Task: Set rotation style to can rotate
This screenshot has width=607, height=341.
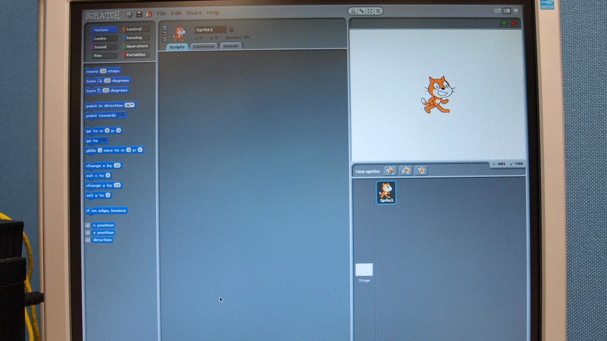Action: (x=165, y=28)
